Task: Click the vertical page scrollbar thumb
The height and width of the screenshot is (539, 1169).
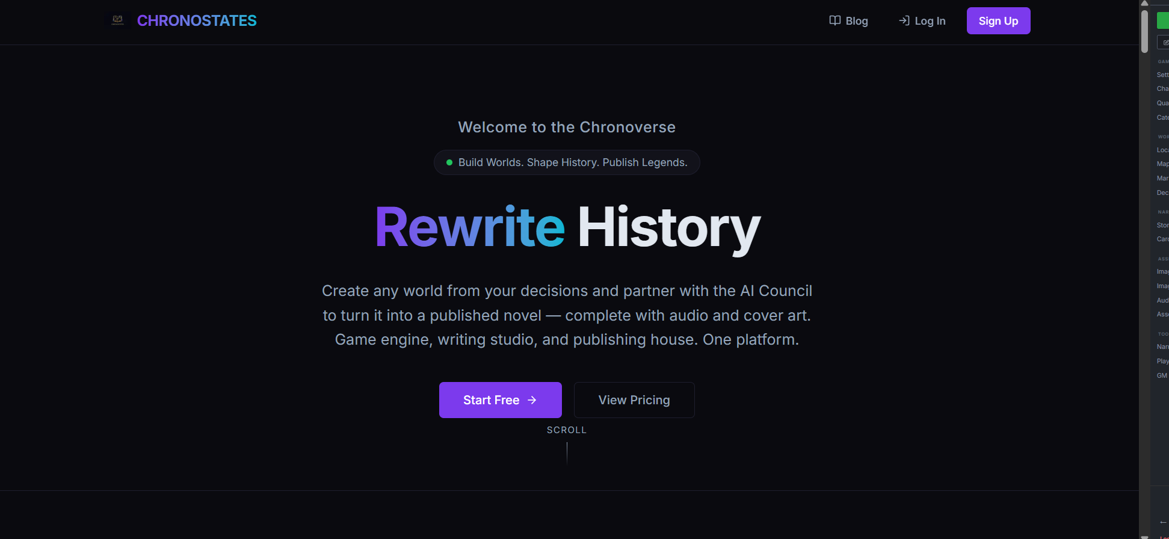Action: (1144, 30)
